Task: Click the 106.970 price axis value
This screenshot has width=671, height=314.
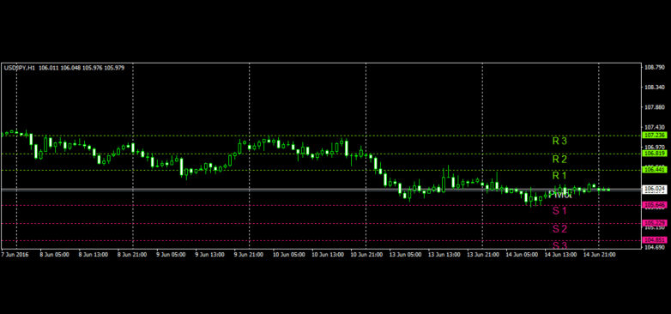Action: click(655, 147)
